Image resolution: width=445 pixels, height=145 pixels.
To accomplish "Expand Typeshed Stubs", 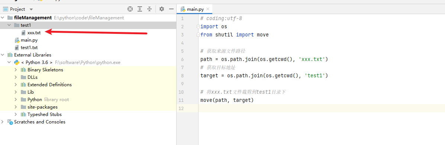I will pos(16,115).
